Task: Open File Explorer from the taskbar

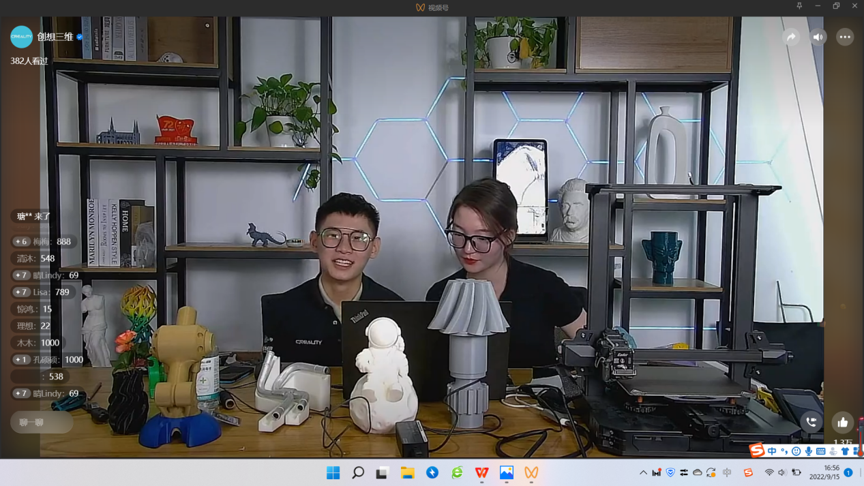Action: [407, 472]
